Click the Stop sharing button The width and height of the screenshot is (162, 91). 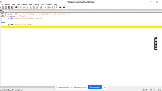95,87
